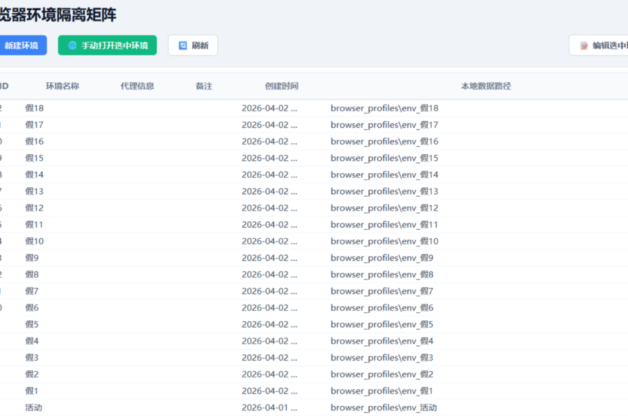Viewport: 628px width, 418px height.
Task: Select the environment named 假15
Action: (x=35, y=158)
